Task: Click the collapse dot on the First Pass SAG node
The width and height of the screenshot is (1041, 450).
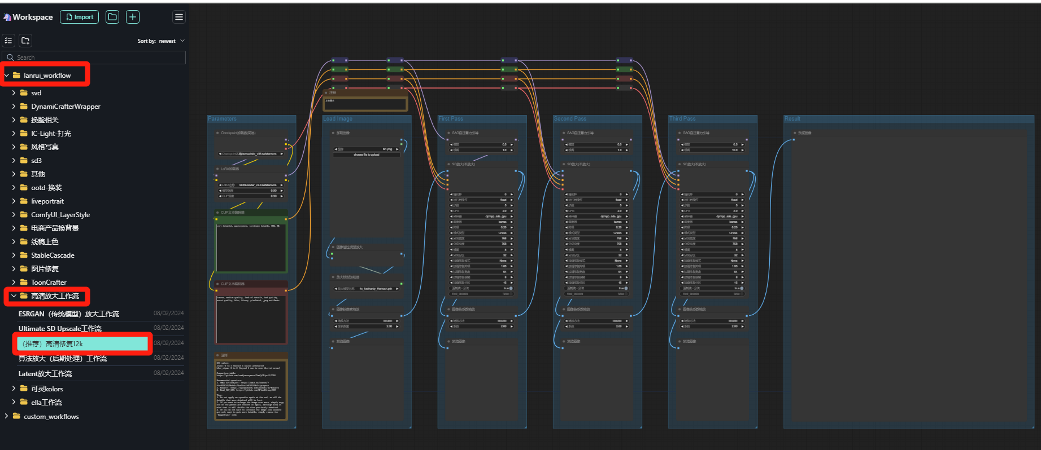Action: click(x=448, y=133)
